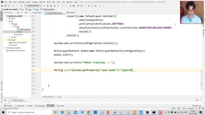
Task: Close the CNNModelMnist.java editor tab
Action: tap(64, 13)
